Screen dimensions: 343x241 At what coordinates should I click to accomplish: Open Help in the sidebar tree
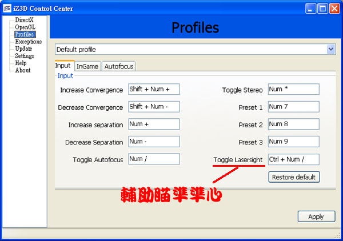pos(21,63)
